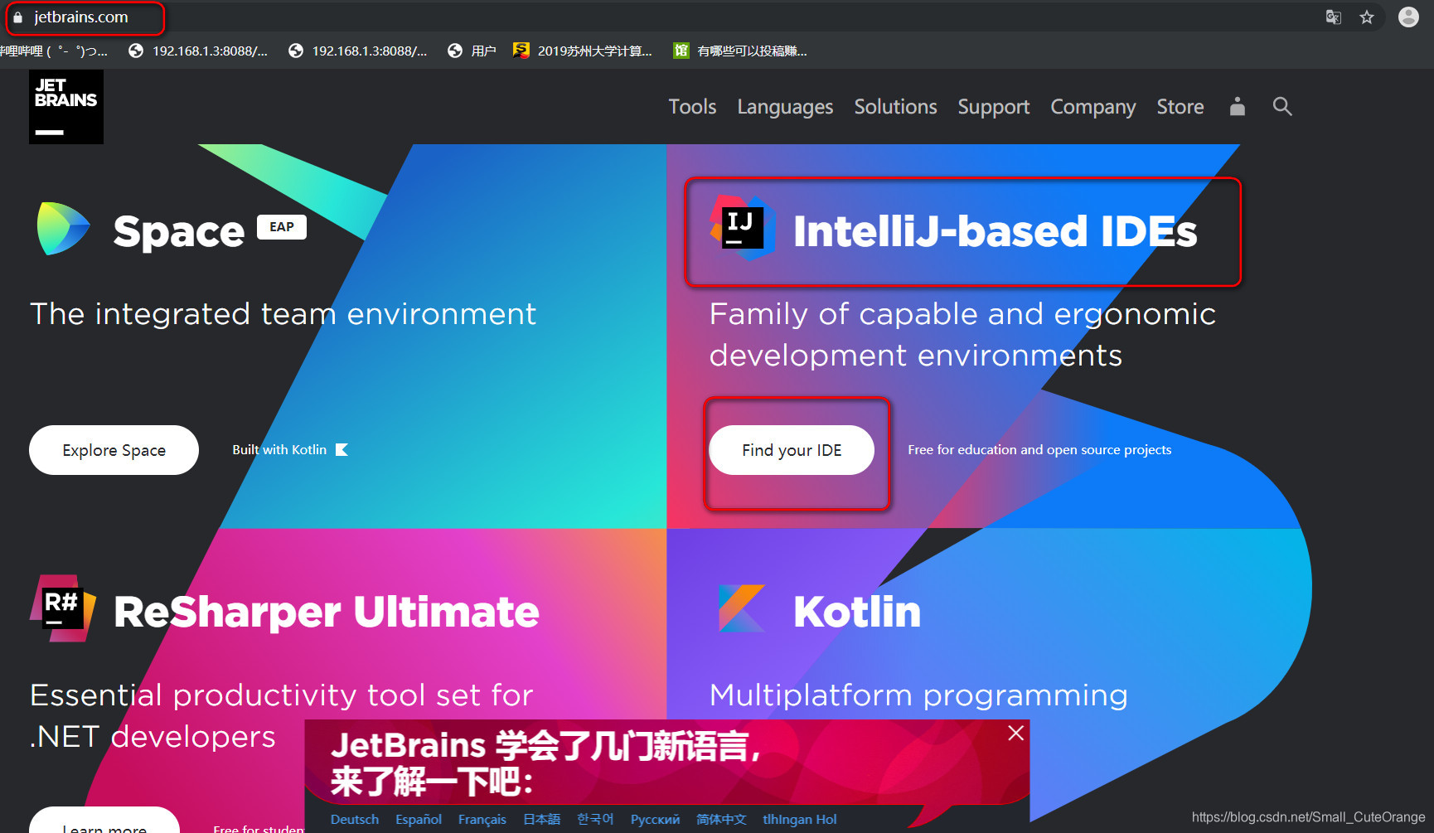Click the IntelliJ IJ logo icon

743,228
